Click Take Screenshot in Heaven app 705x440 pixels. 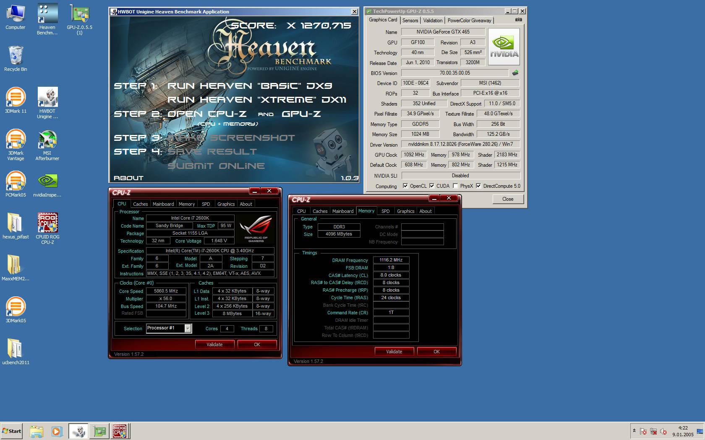231,138
